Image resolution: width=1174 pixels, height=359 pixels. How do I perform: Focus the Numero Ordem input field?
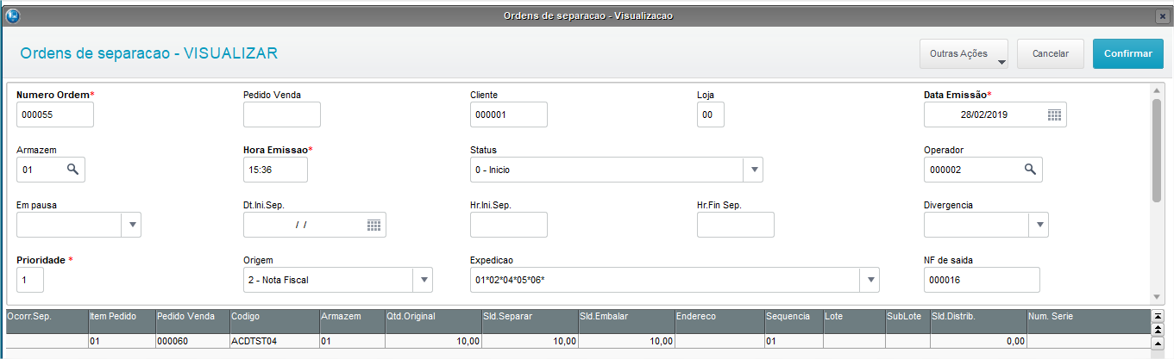point(55,115)
